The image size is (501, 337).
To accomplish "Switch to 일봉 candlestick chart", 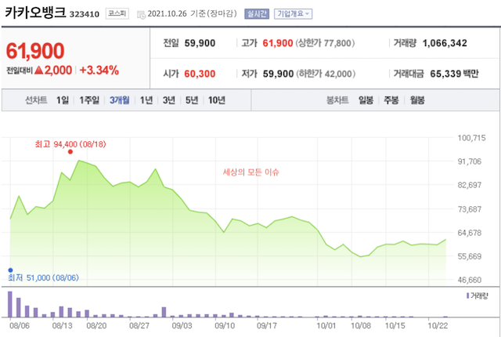I will pyautogui.click(x=366, y=100).
